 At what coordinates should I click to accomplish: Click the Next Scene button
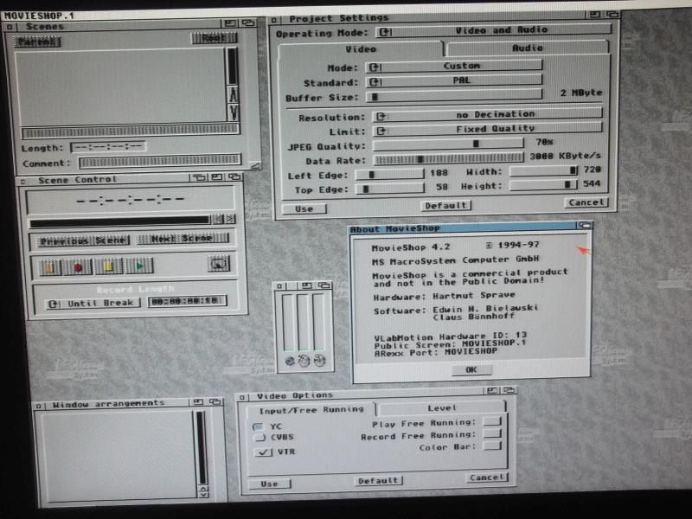pos(183,239)
